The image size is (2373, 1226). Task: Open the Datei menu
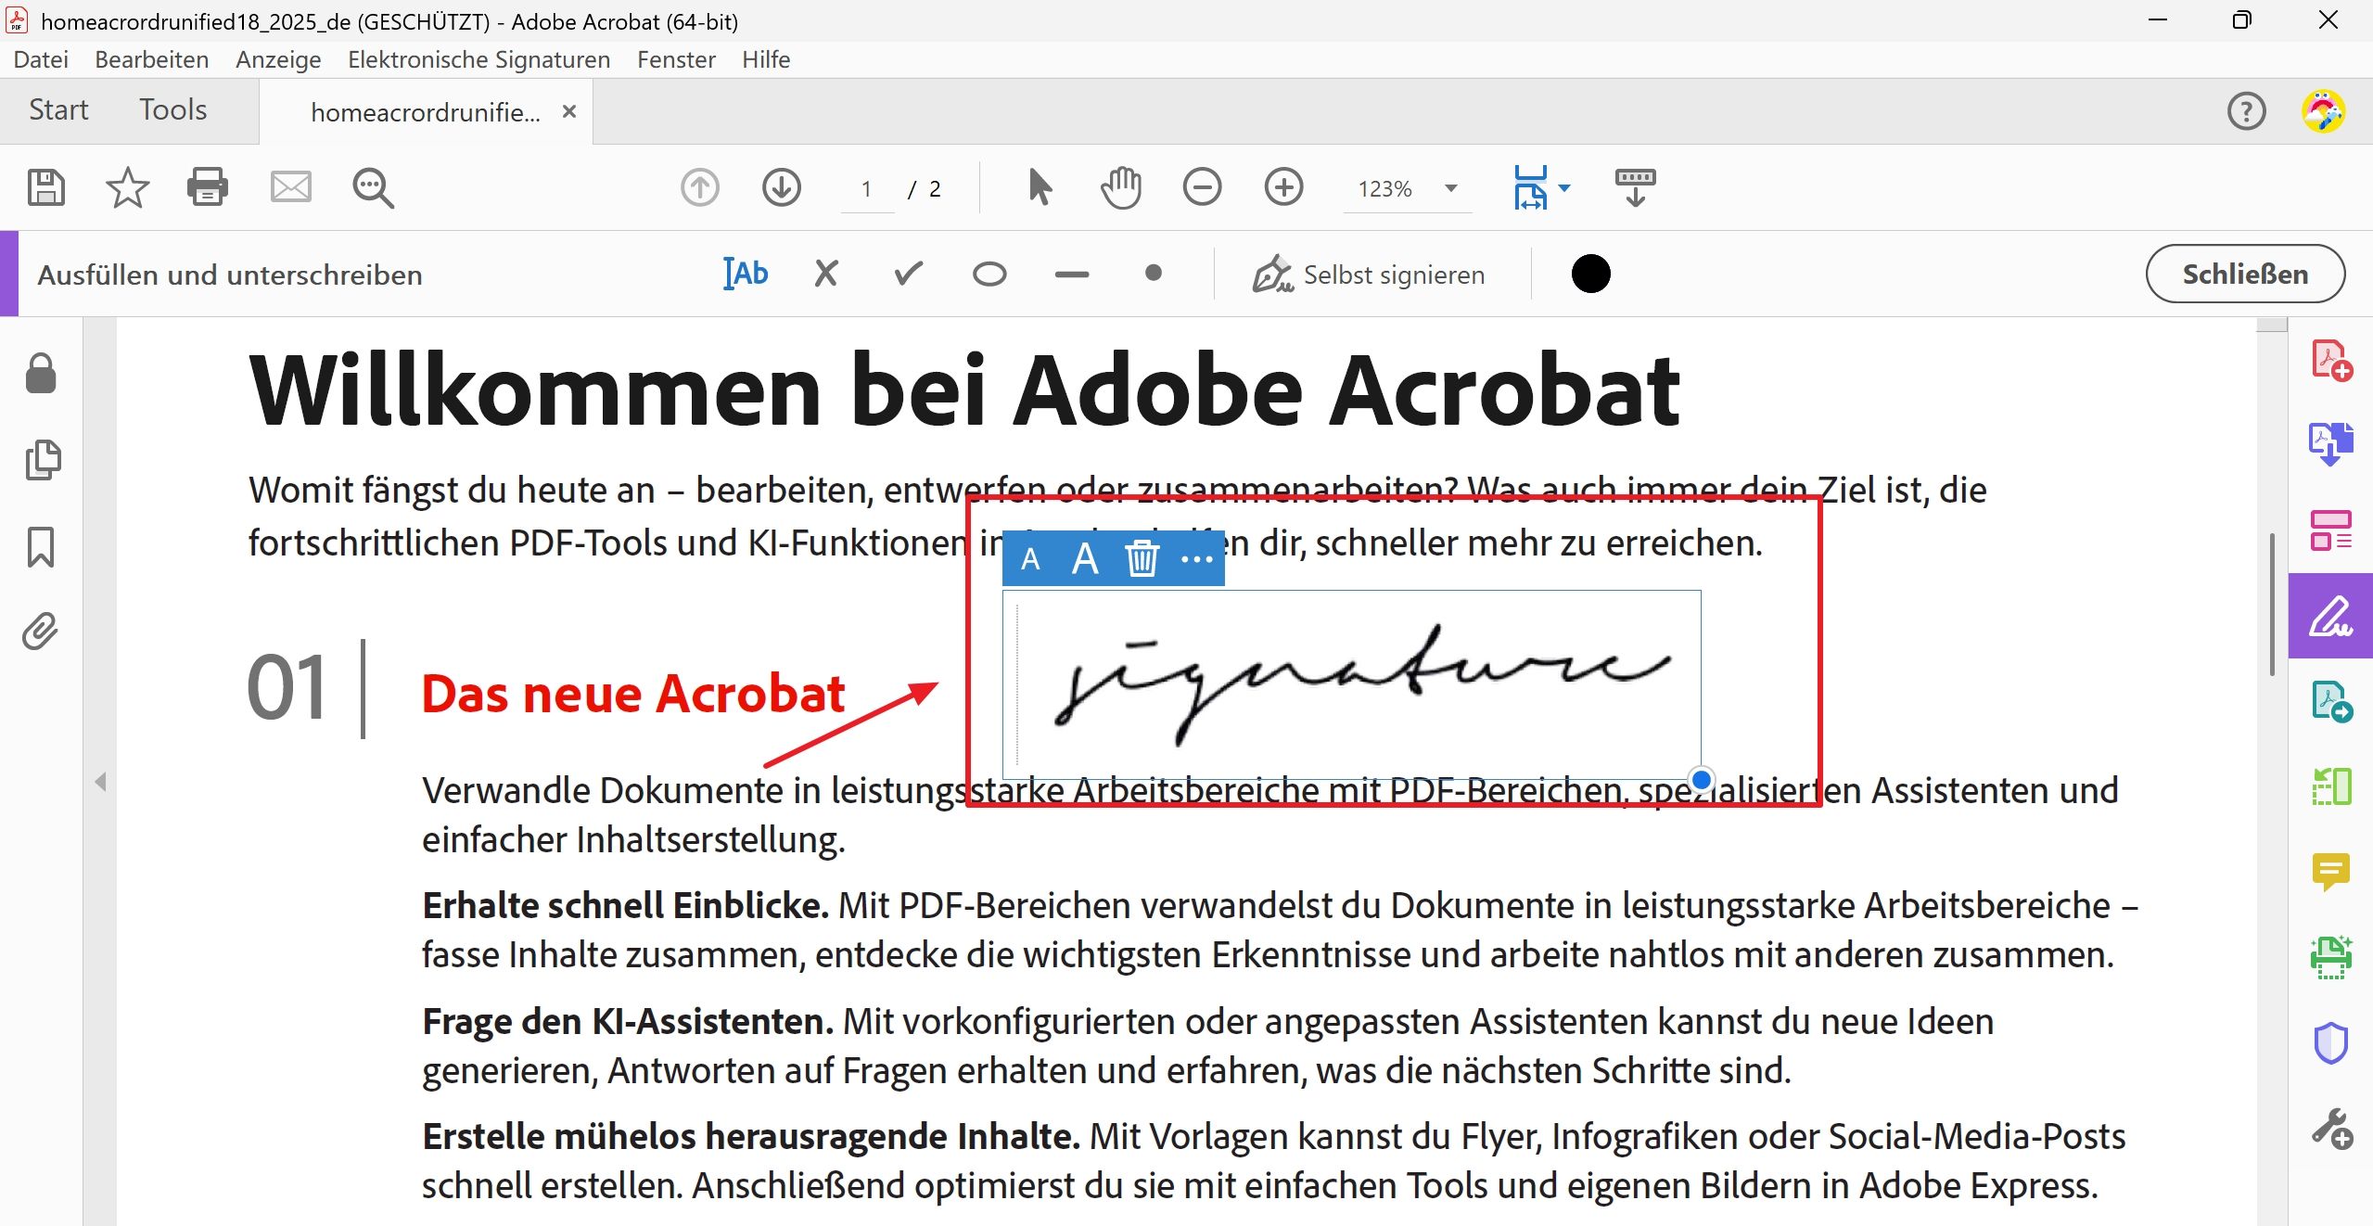tap(41, 59)
